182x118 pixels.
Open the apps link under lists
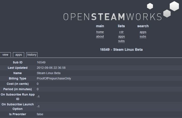[x=121, y=37]
